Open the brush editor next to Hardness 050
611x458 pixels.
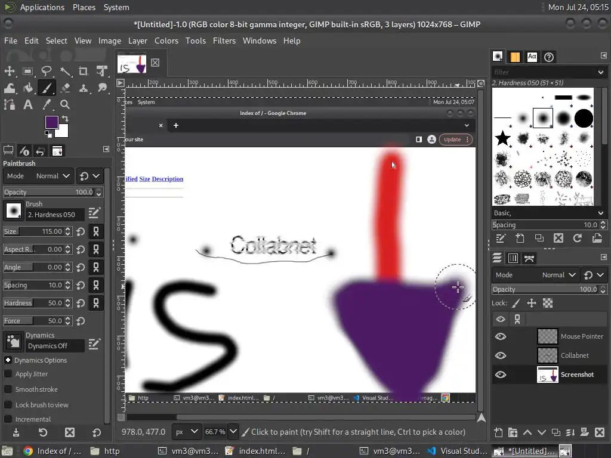pyautogui.click(x=94, y=213)
